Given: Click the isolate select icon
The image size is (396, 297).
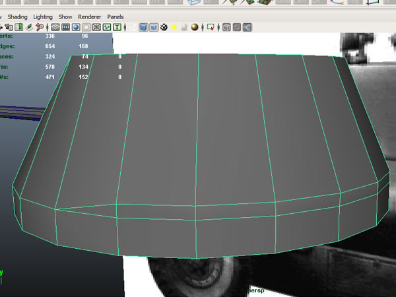Looking at the screenshot, I should 211,28.
